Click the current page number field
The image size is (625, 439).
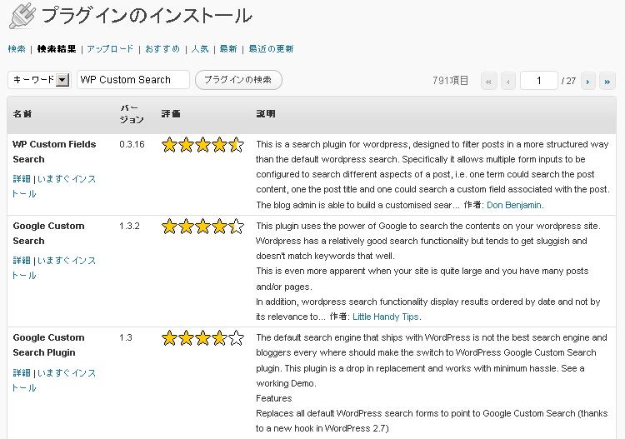[539, 81]
